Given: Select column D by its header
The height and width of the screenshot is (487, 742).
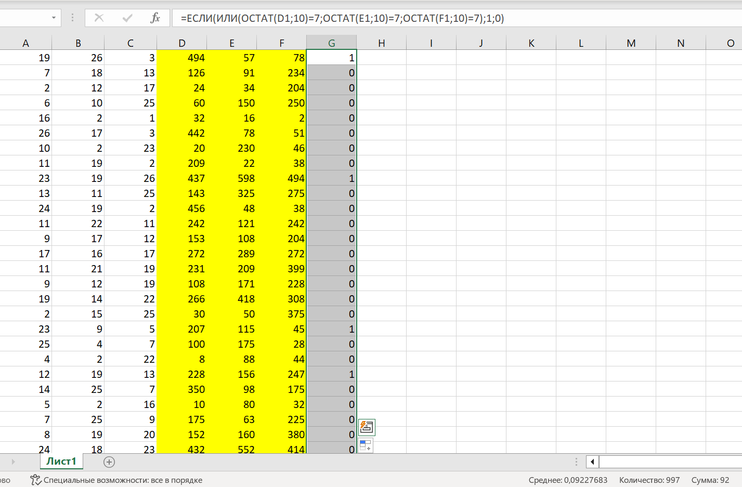Looking at the screenshot, I should pos(181,43).
